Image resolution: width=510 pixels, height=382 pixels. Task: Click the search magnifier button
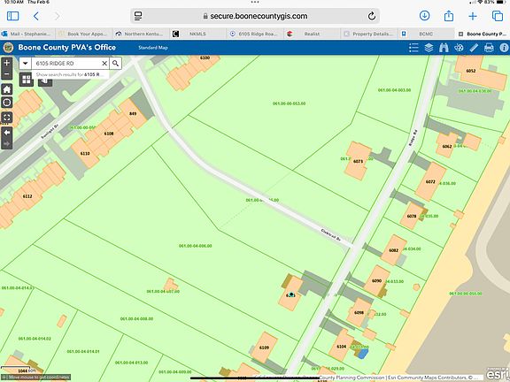tap(115, 64)
